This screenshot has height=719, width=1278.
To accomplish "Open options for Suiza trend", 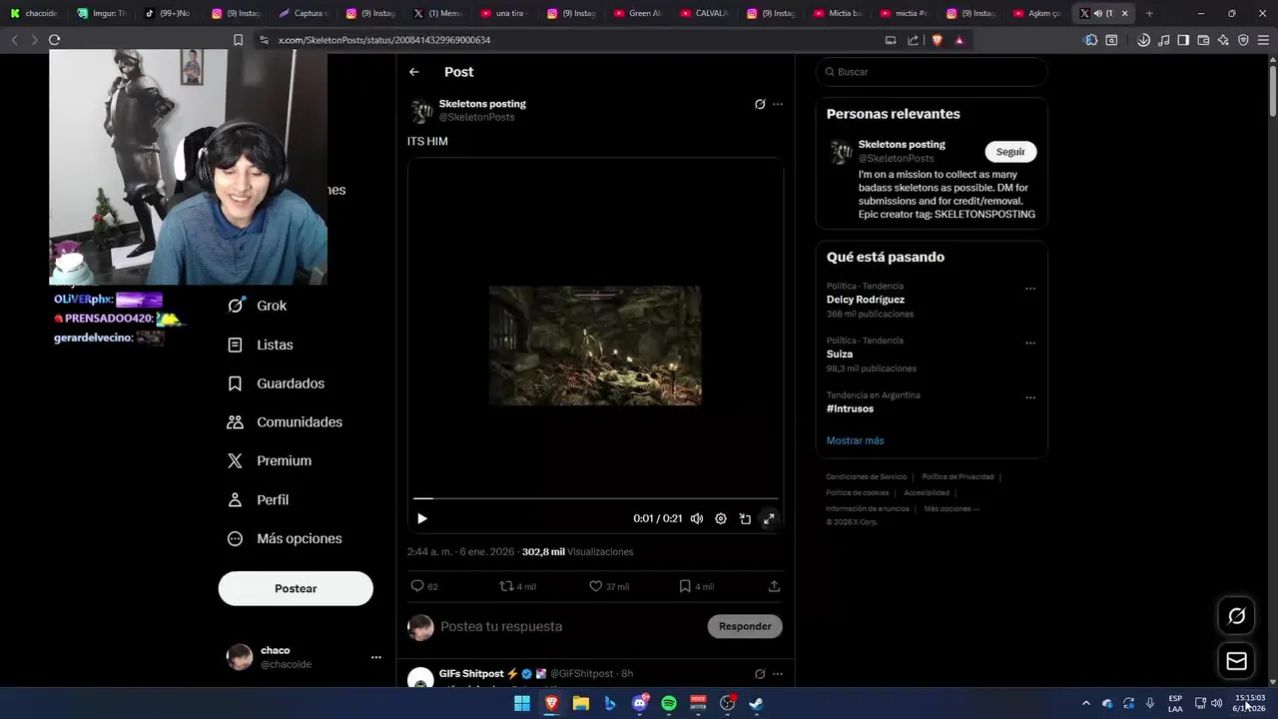I will coord(1030,343).
